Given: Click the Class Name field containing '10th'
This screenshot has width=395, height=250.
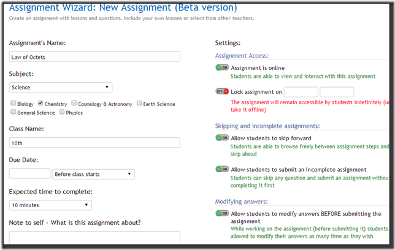Looking at the screenshot, I should (94, 143).
